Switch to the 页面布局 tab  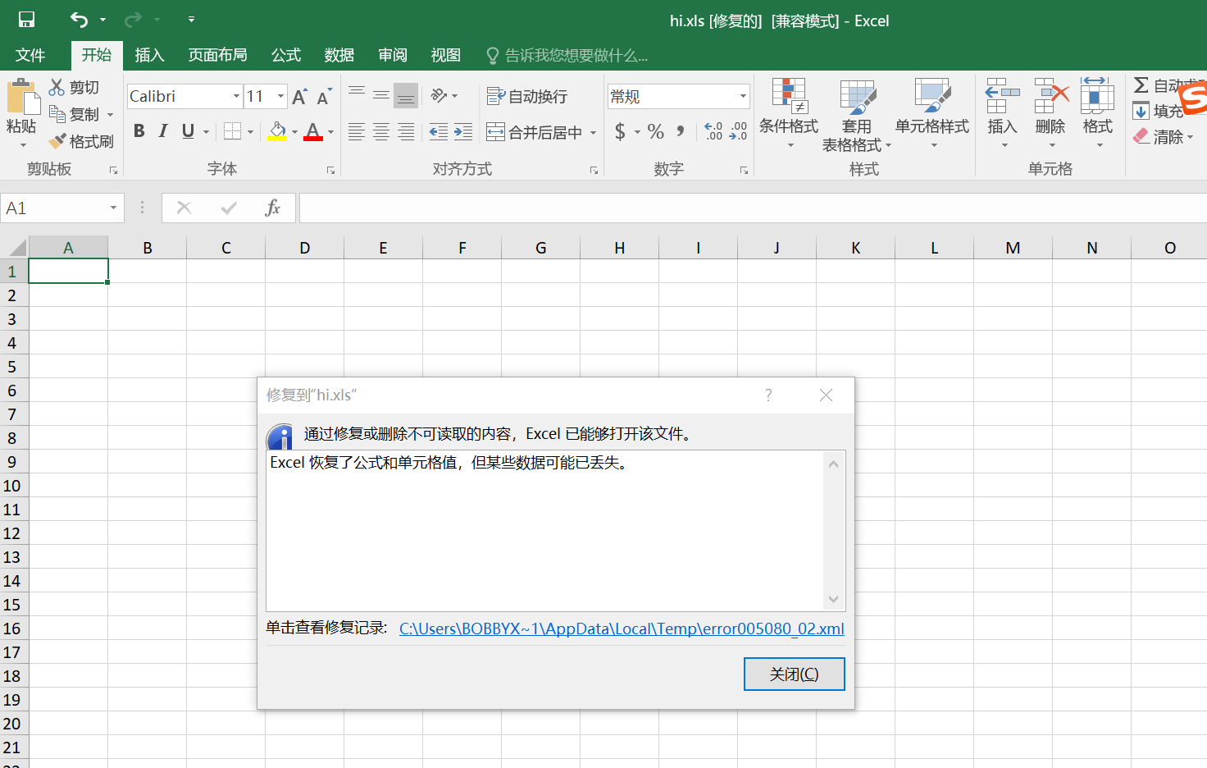[x=217, y=55]
